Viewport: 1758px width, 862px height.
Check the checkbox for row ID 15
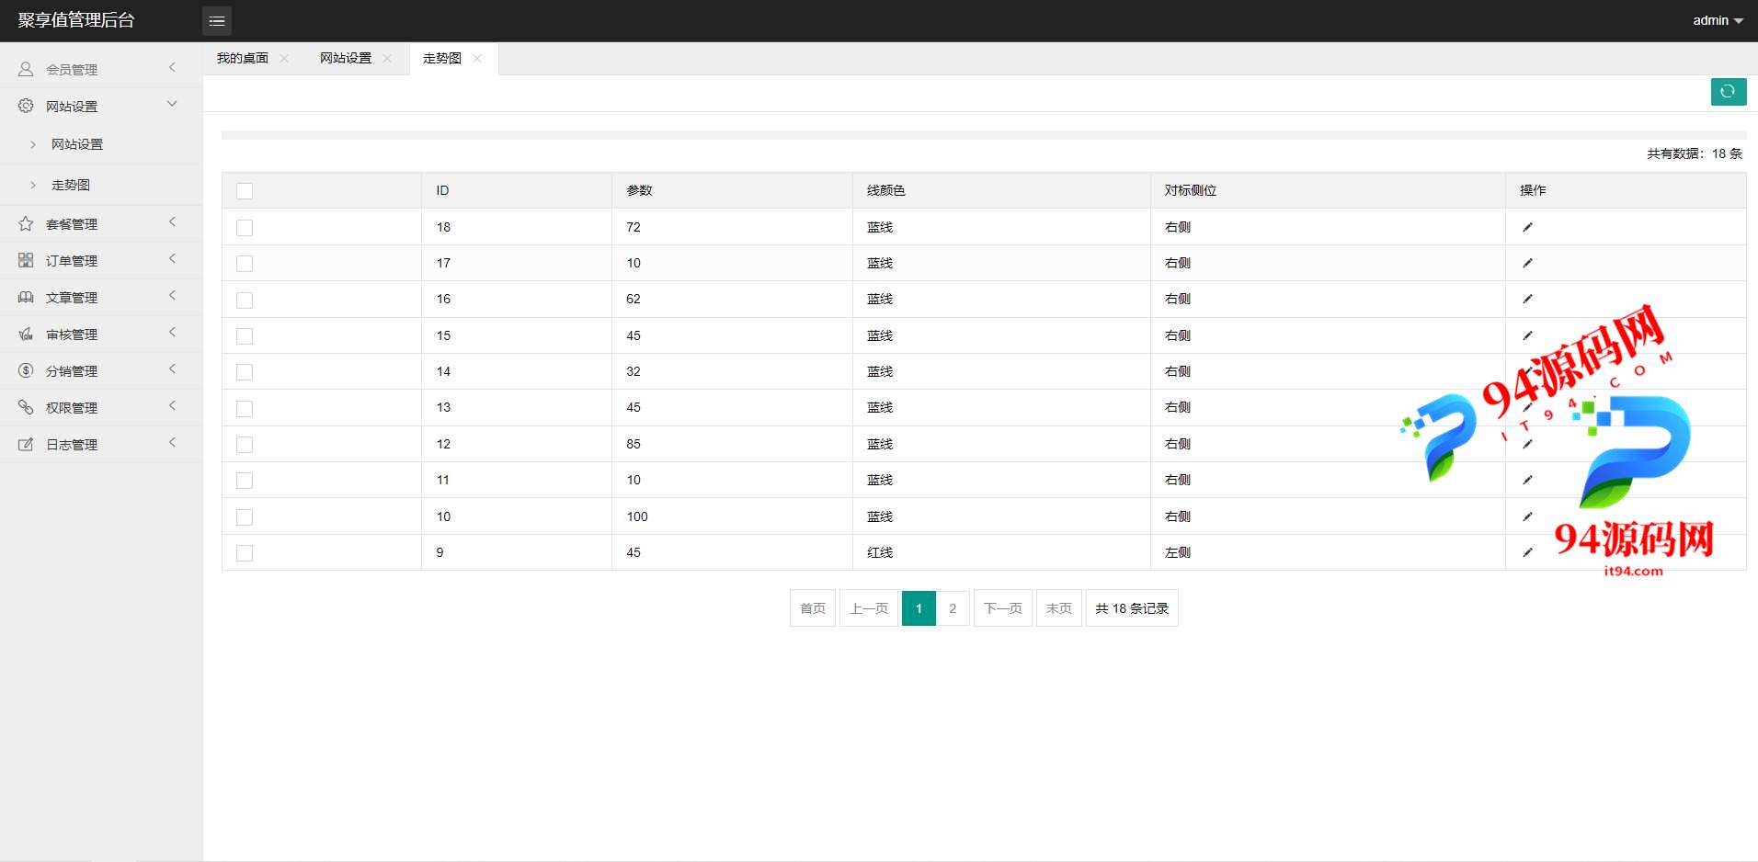point(245,336)
